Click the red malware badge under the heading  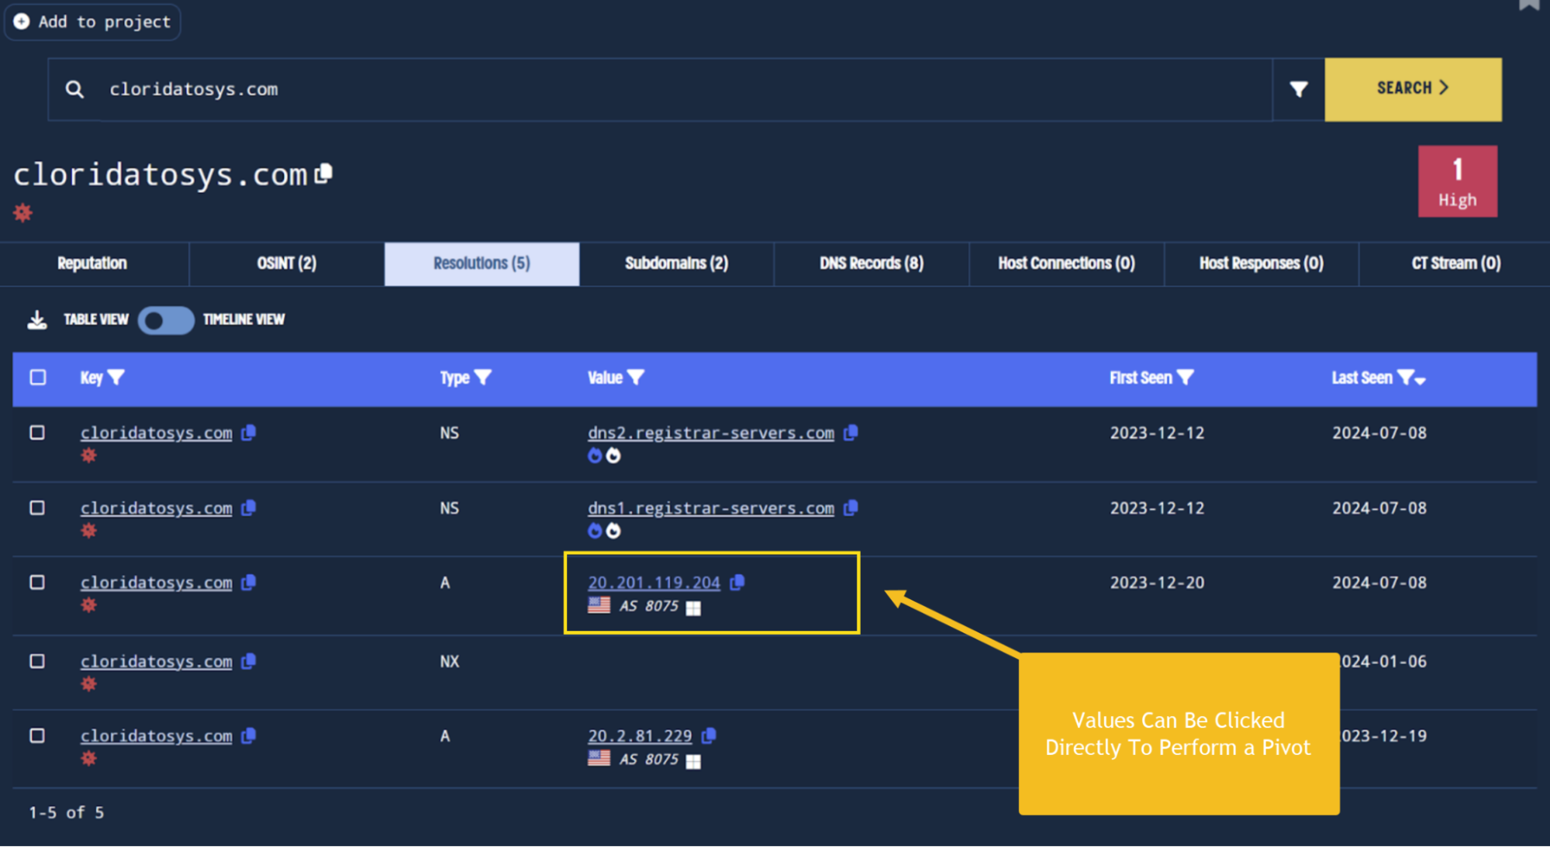tap(23, 212)
